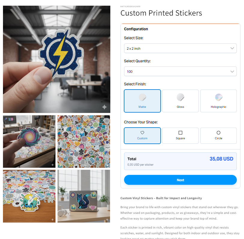Pick the Holographic finish sticker icon
This screenshot has height=239, width=244.
click(x=219, y=97)
